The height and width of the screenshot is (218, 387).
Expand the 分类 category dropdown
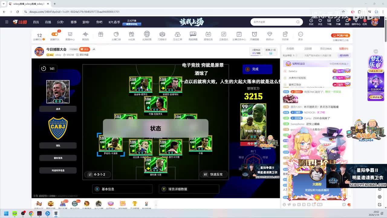pos(60,22)
